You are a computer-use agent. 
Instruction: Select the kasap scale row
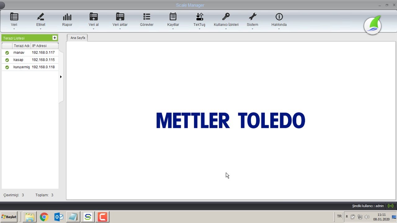(30, 60)
